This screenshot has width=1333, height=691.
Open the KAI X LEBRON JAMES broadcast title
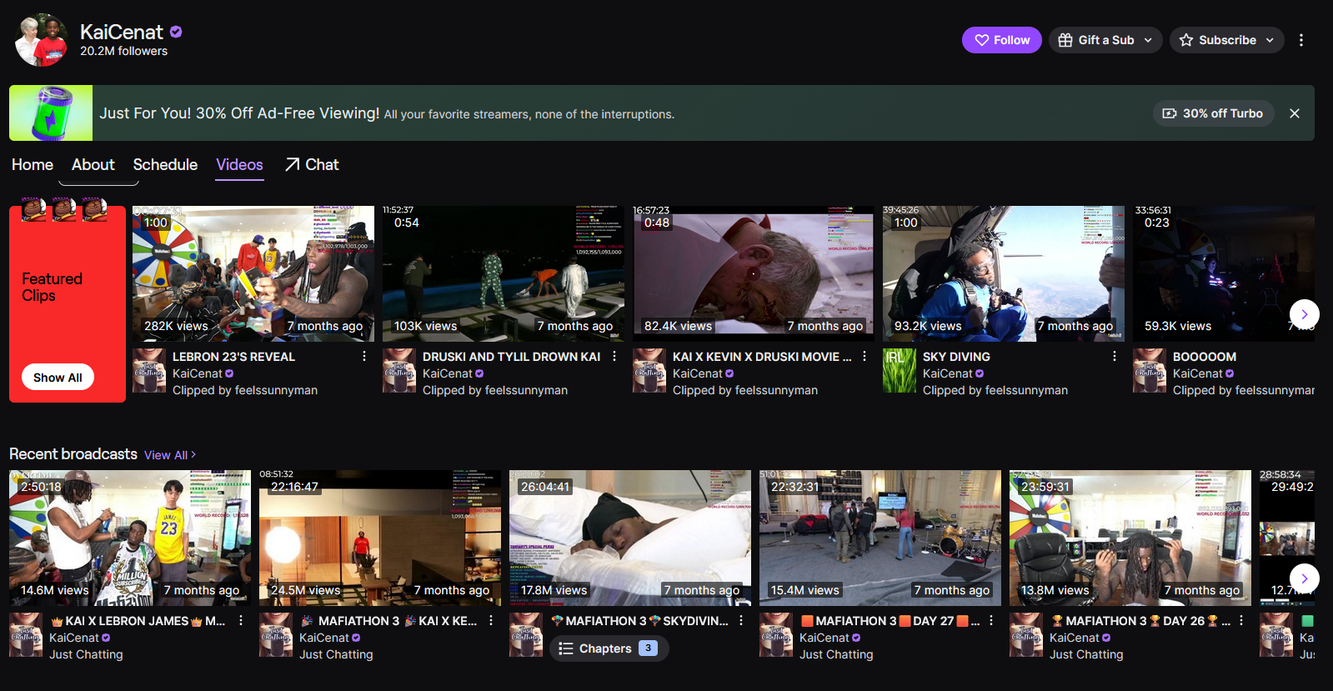pos(138,621)
